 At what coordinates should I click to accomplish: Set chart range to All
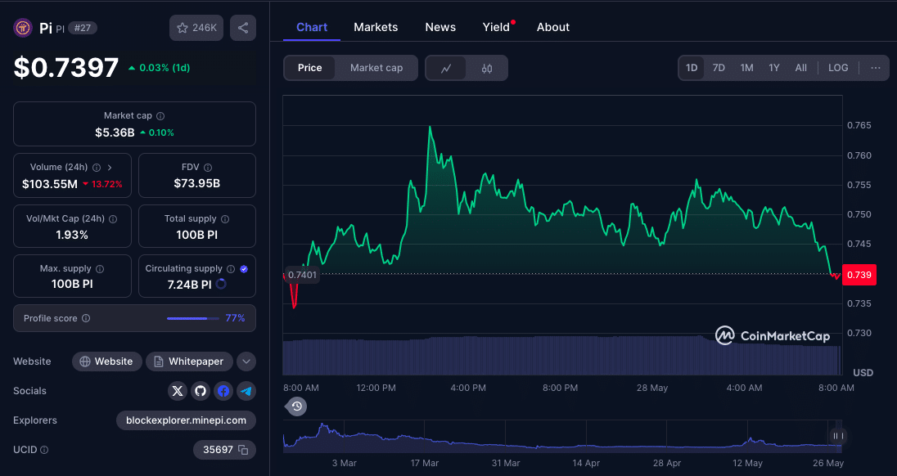pyautogui.click(x=801, y=67)
